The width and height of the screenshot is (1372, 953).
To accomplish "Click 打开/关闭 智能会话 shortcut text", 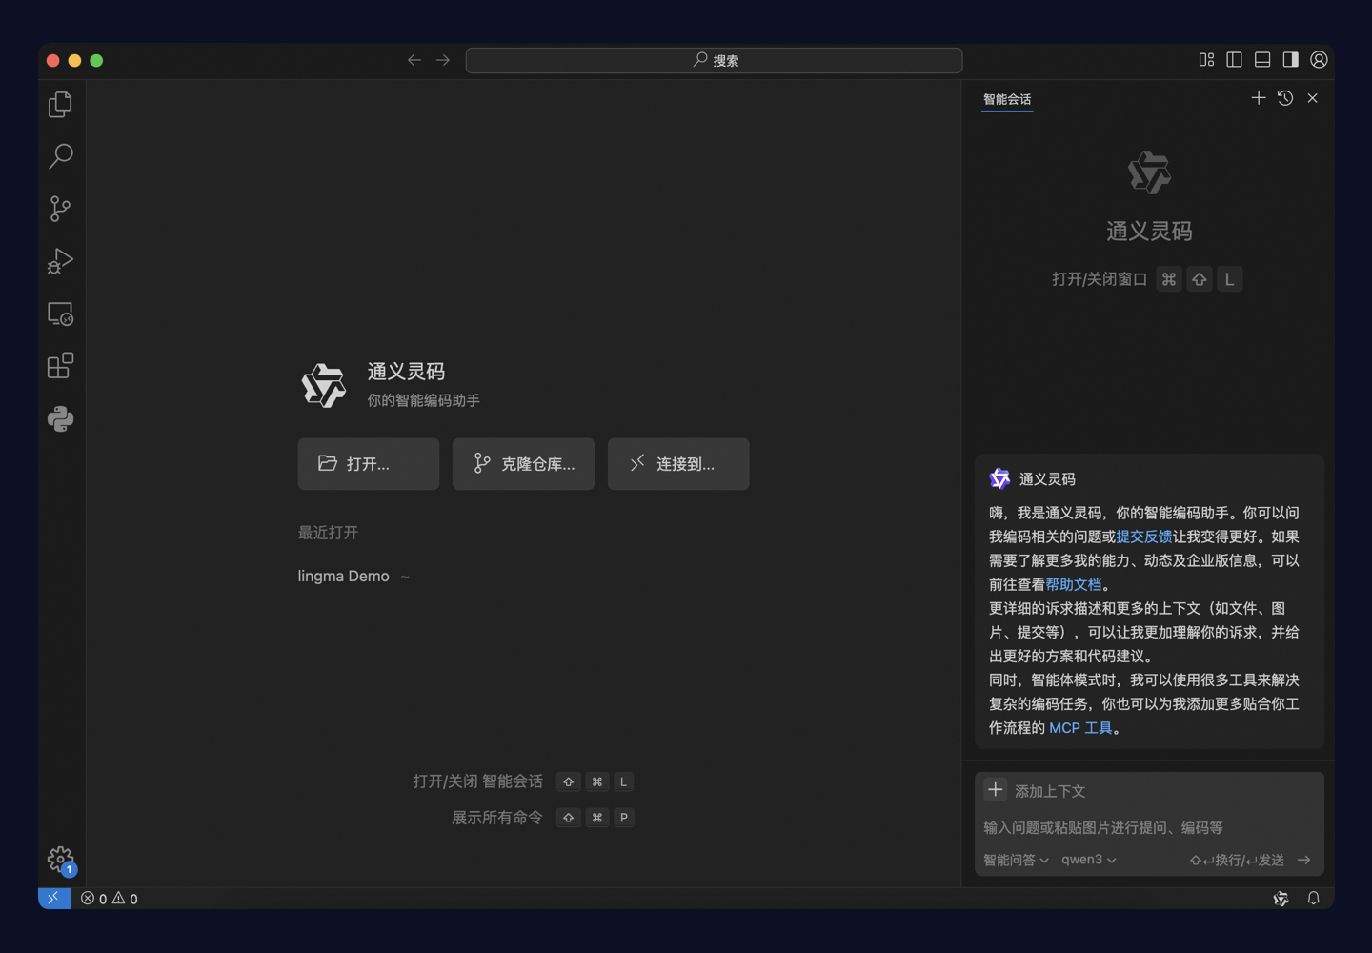I will 477,781.
